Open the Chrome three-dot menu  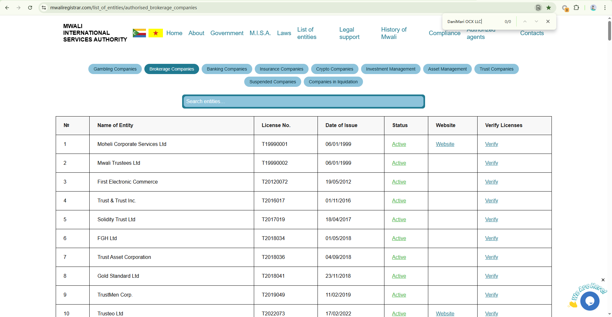[605, 8]
